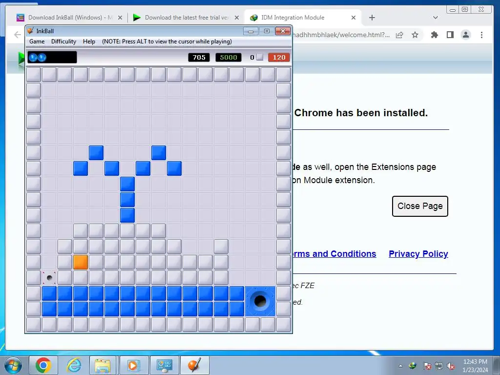The height and width of the screenshot is (375, 500).
Task: Click the address bar URL field
Action: coord(342,35)
